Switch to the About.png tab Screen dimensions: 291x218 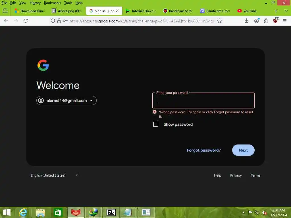[x=67, y=11]
